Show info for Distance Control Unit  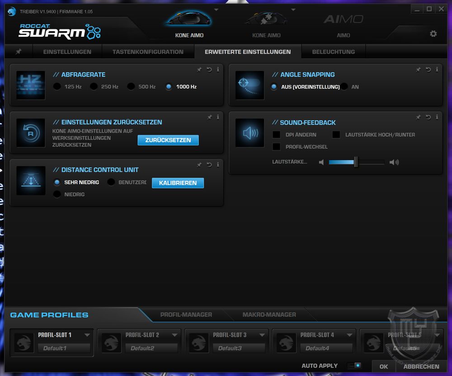(x=218, y=165)
